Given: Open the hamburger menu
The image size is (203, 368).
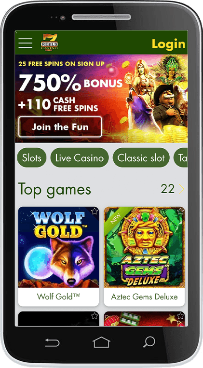Looking at the screenshot, I should click(26, 43).
